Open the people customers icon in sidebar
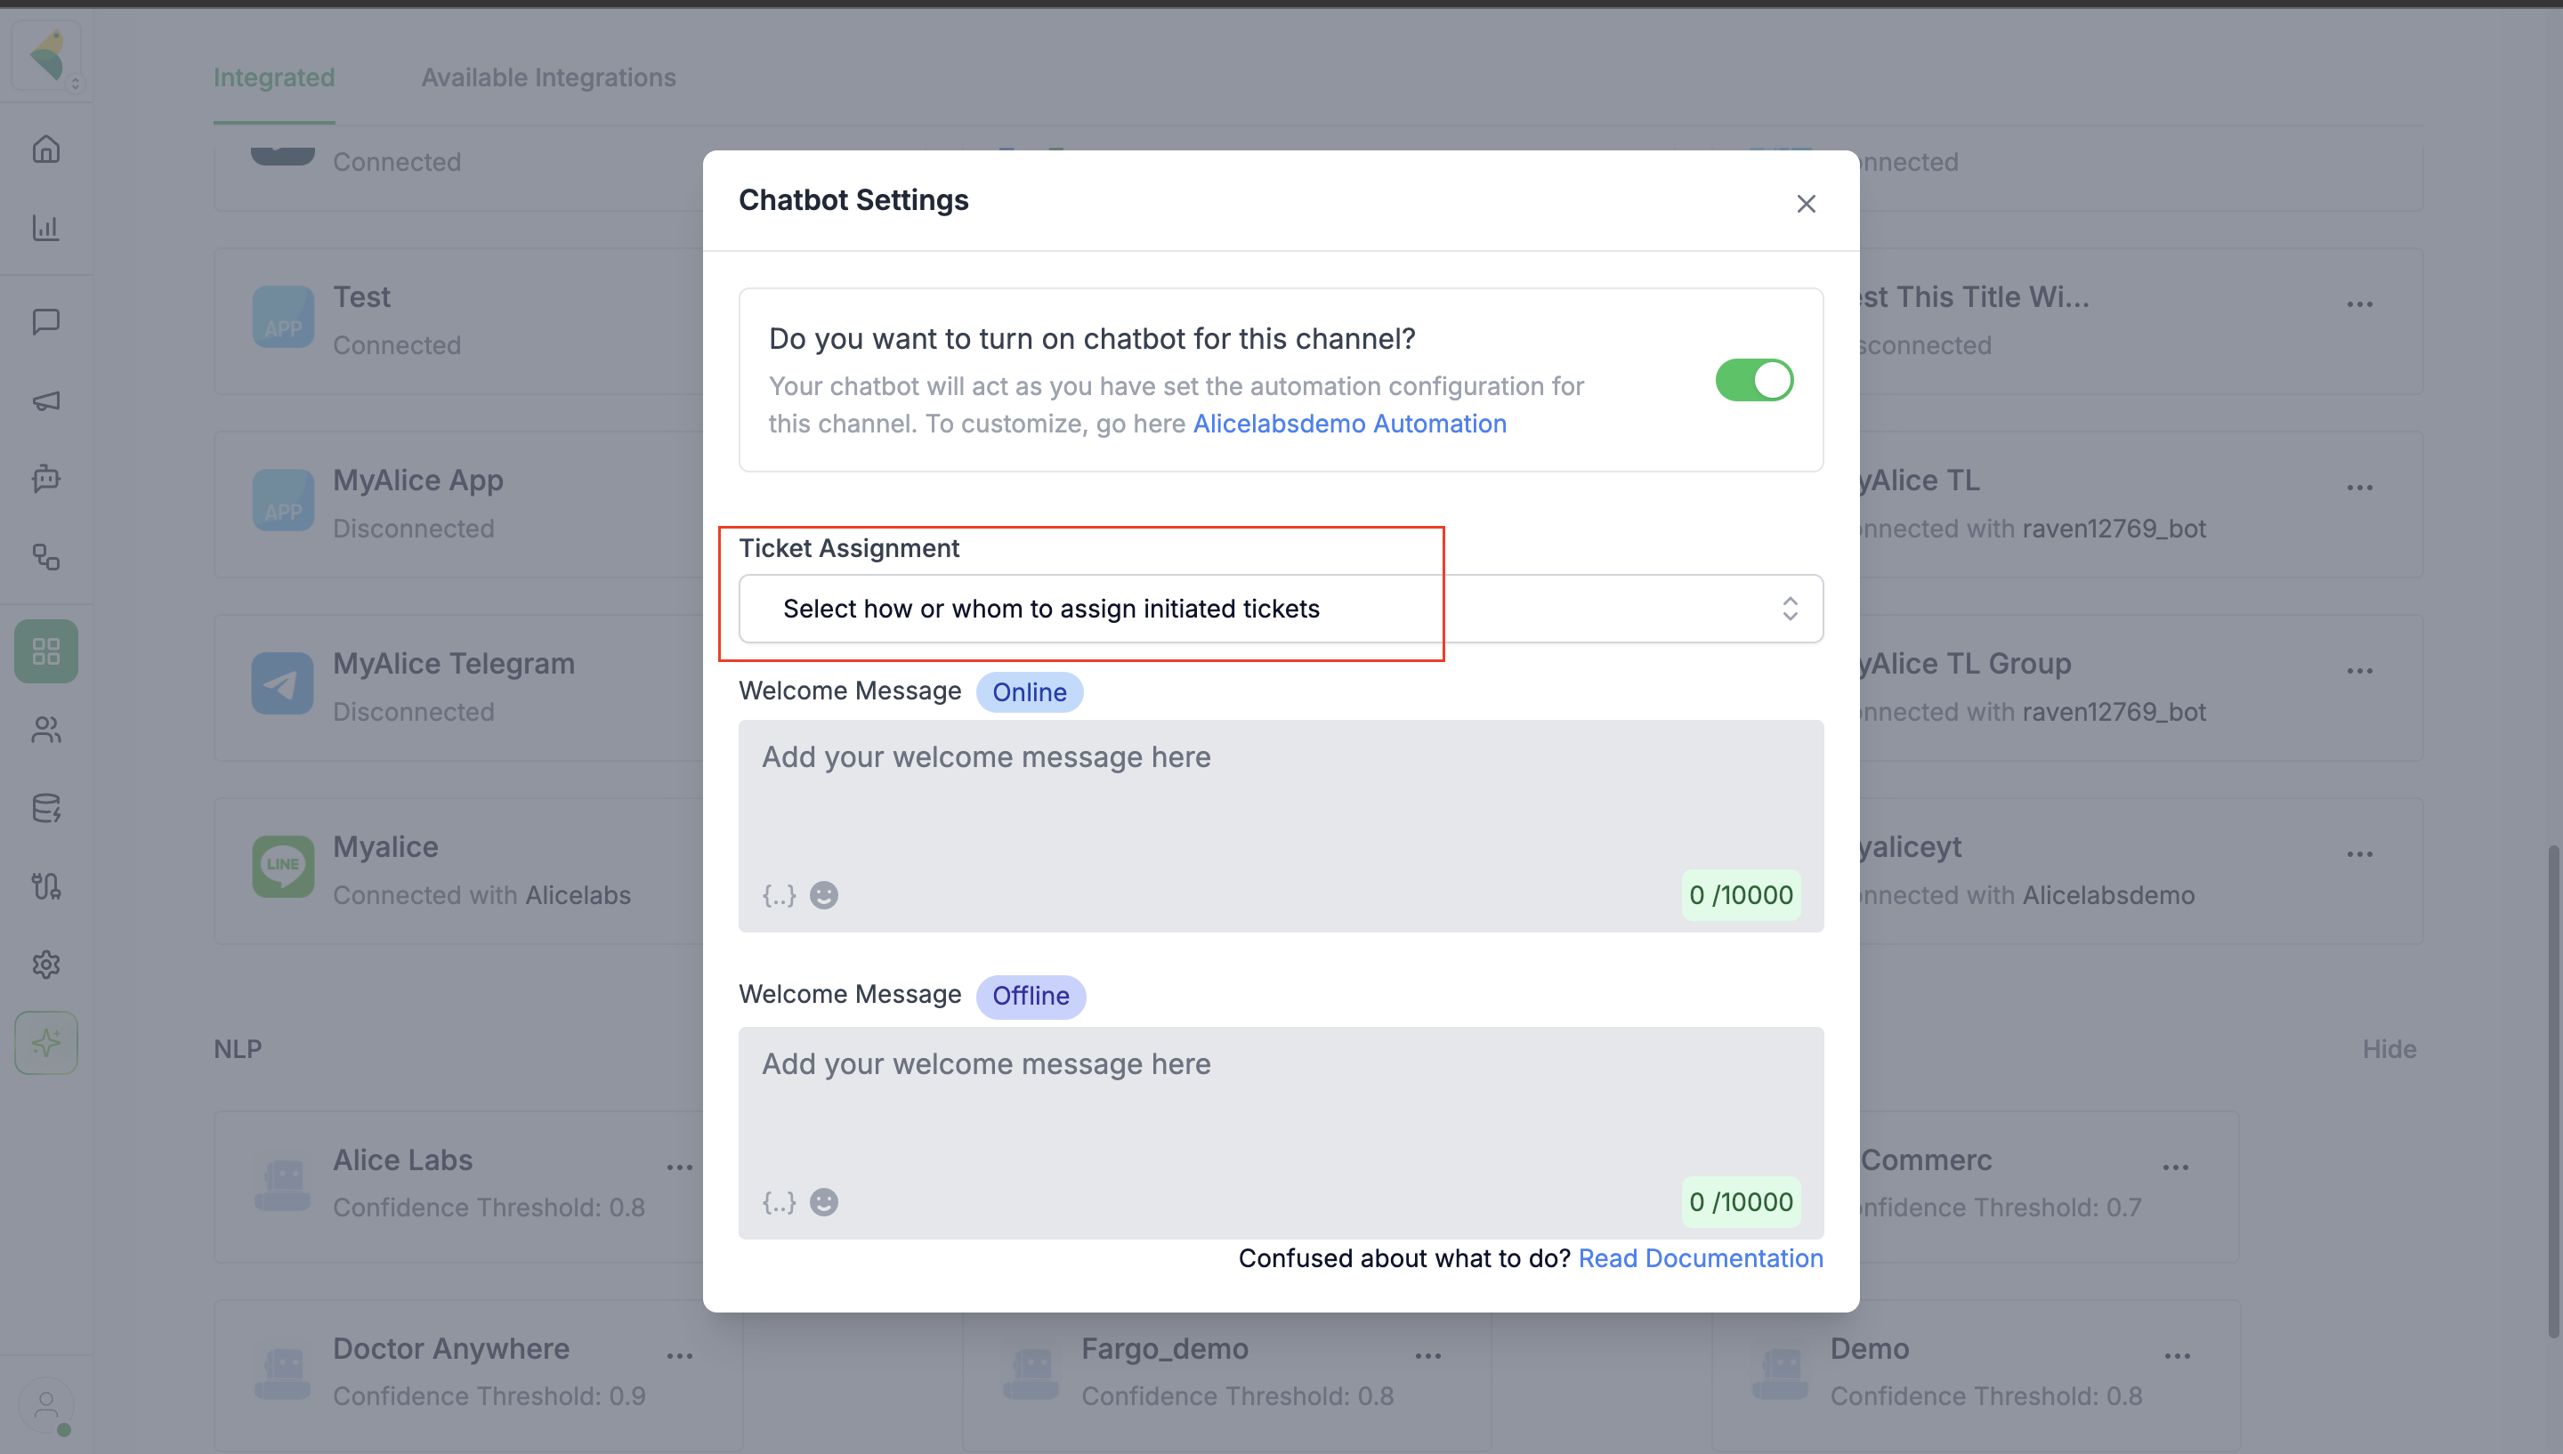Image resolution: width=2563 pixels, height=1454 pixels. [46, 730]
